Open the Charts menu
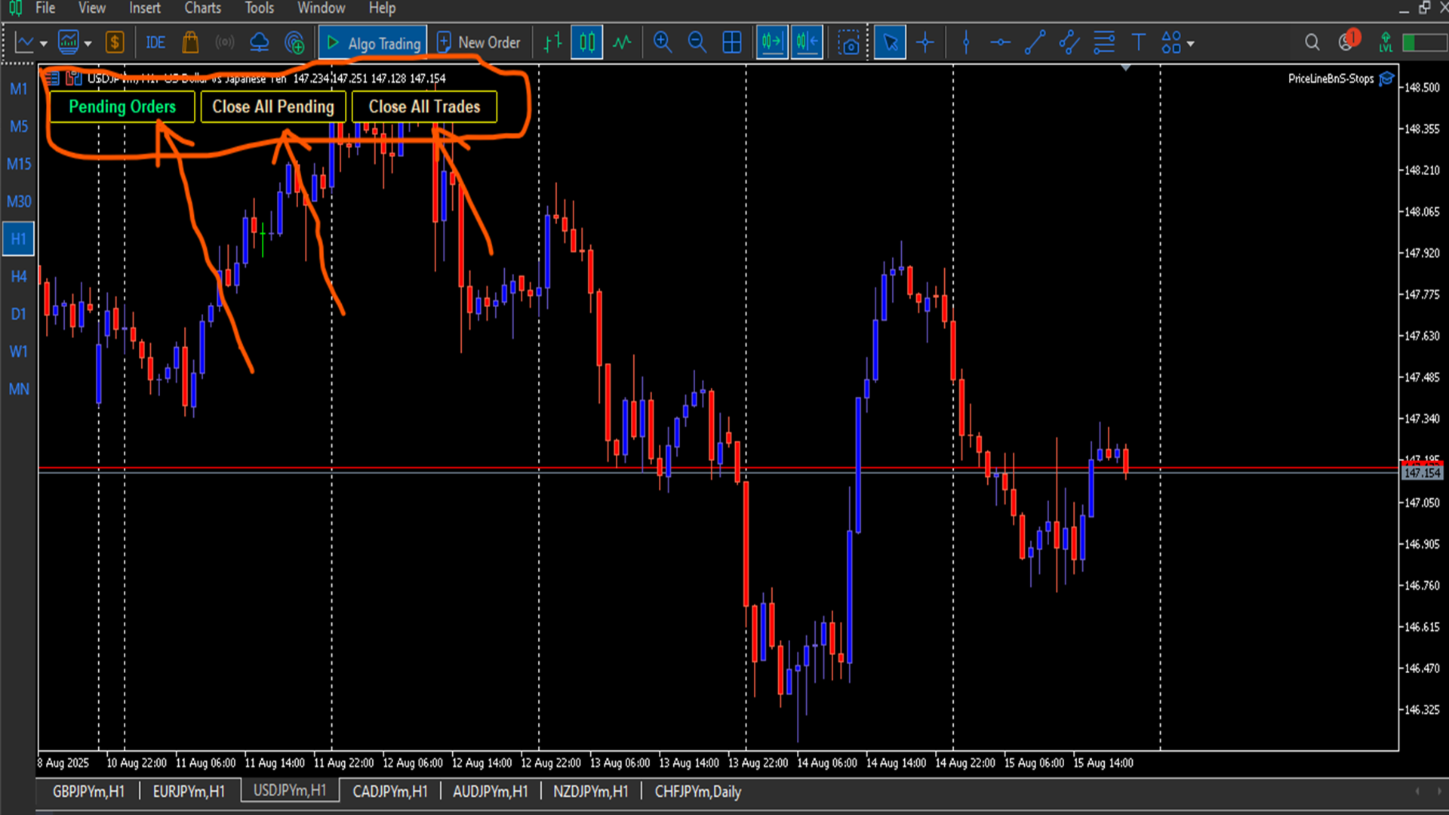The image size is (1449, 815). (203, 8)
